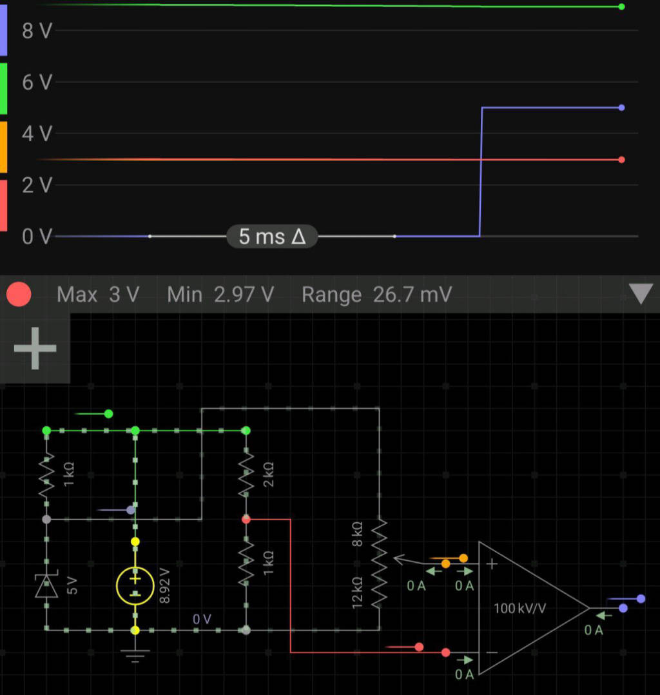Click the 6 V axis label
Screen dimensions: 660x695
click(x=37, y=83)
